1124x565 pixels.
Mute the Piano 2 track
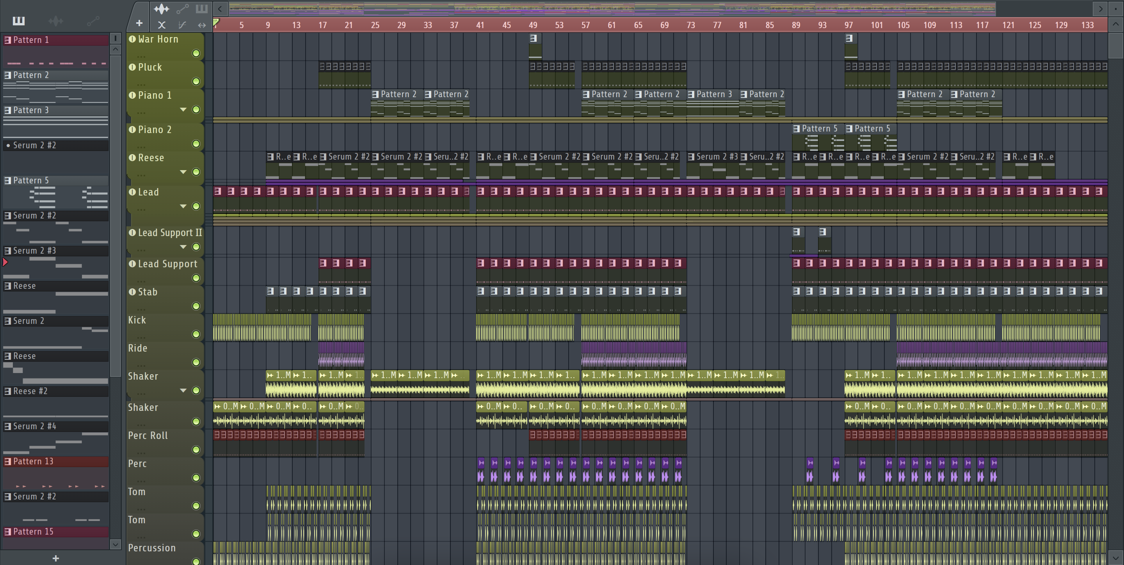pyautogui.click(x=196, y=144)
